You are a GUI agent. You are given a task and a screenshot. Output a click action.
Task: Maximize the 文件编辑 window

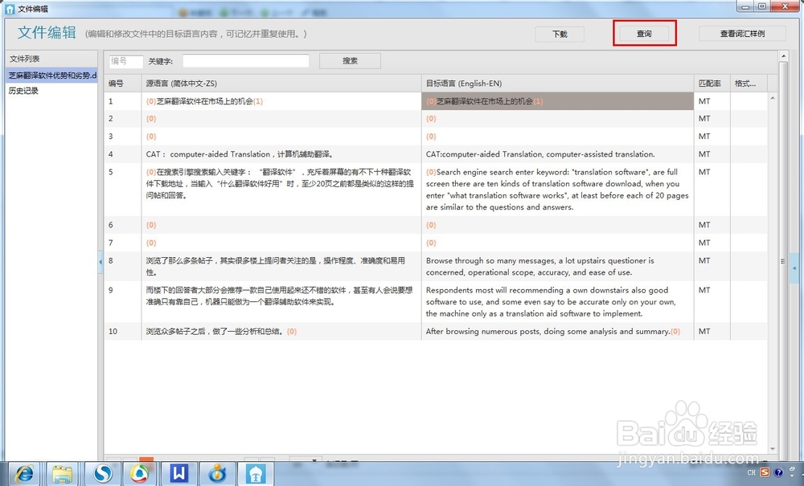click(x=762, y=6)
